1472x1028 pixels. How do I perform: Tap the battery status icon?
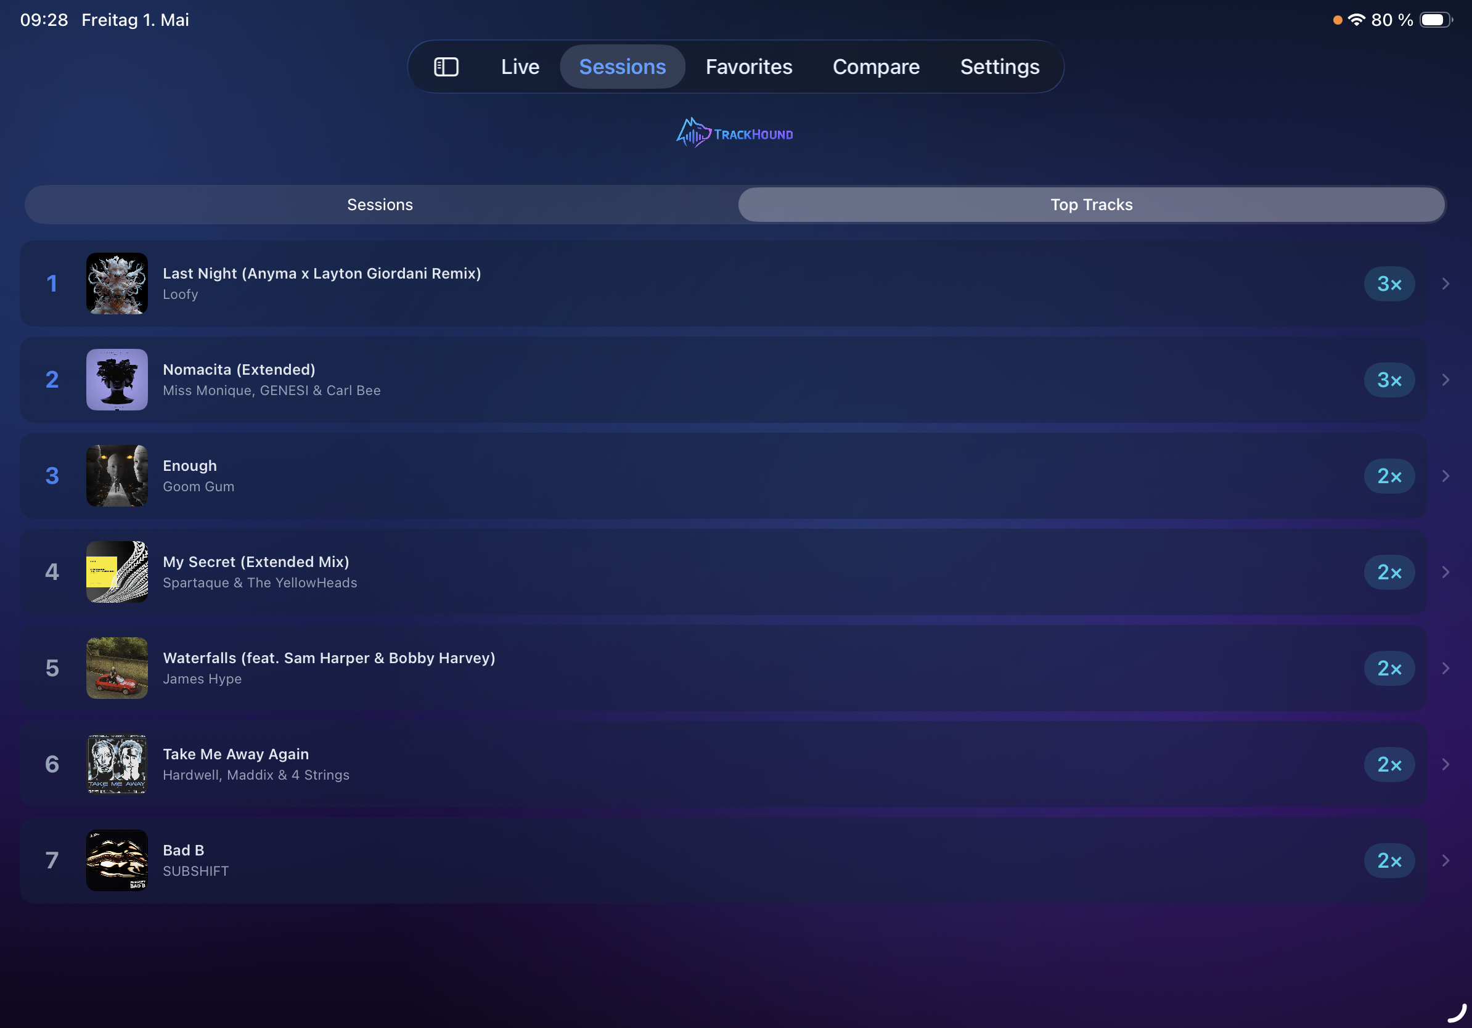pos(1437,20)
